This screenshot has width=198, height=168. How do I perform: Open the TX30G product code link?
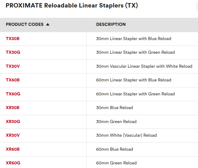pos(13,52)
